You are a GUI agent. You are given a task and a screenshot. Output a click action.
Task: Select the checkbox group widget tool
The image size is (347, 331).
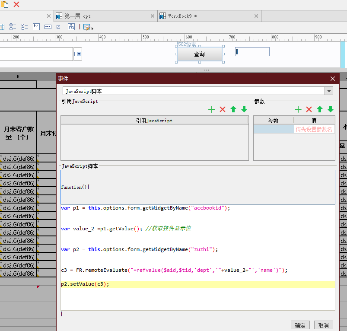[x=25, y=27]
